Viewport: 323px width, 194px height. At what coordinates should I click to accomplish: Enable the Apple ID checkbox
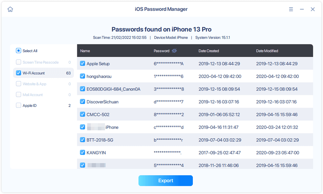tap(18, 105)
